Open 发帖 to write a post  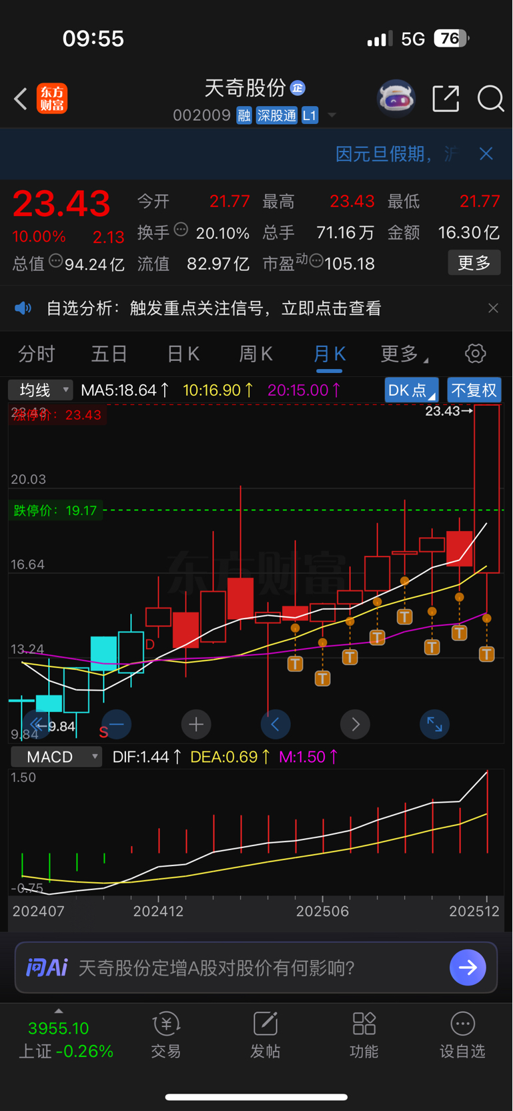[265, 1036]
